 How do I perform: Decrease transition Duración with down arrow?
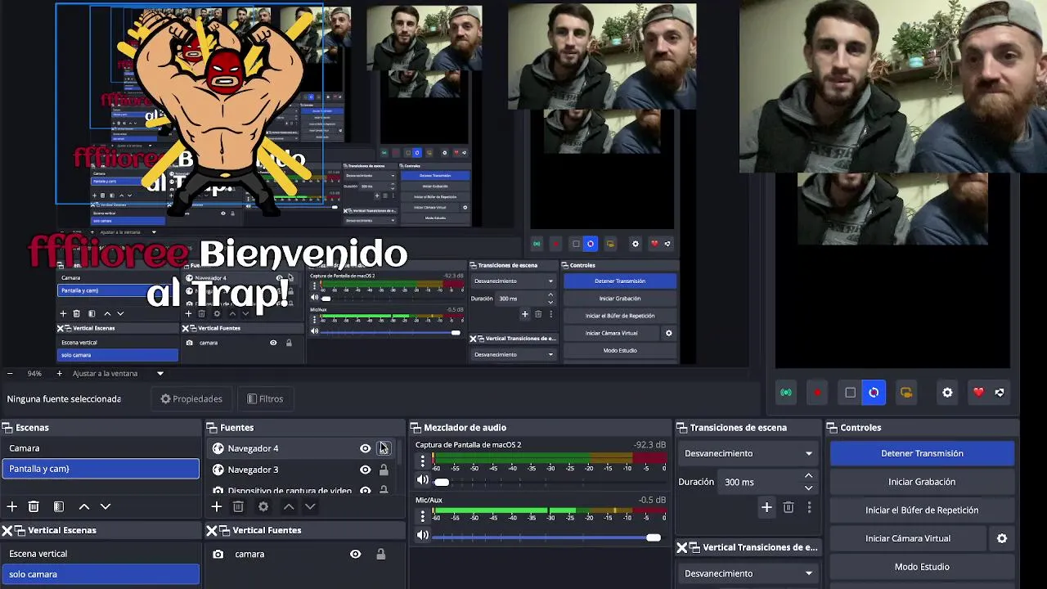click(x=809, y=488)
